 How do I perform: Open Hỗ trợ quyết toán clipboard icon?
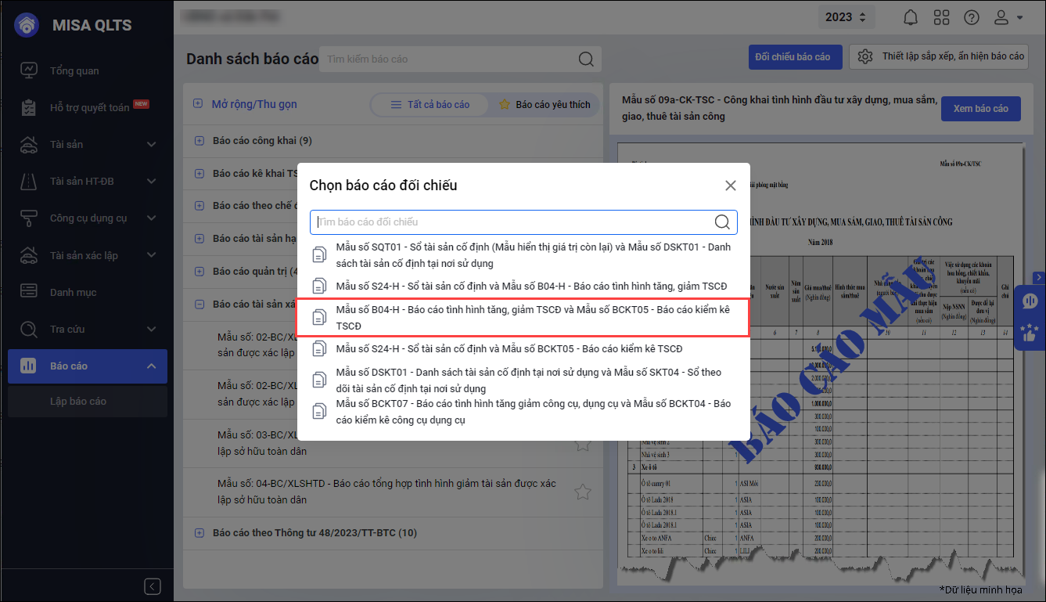pos(28,107)
